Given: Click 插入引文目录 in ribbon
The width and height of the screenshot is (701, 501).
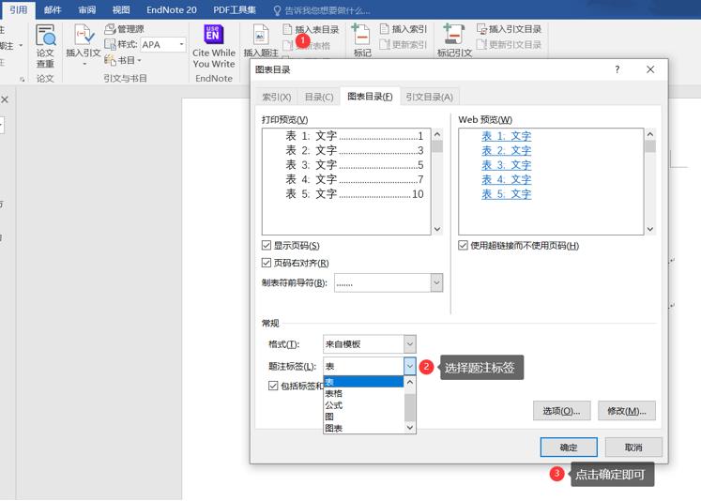Looking at the screenshot, I should coord(510,29).
